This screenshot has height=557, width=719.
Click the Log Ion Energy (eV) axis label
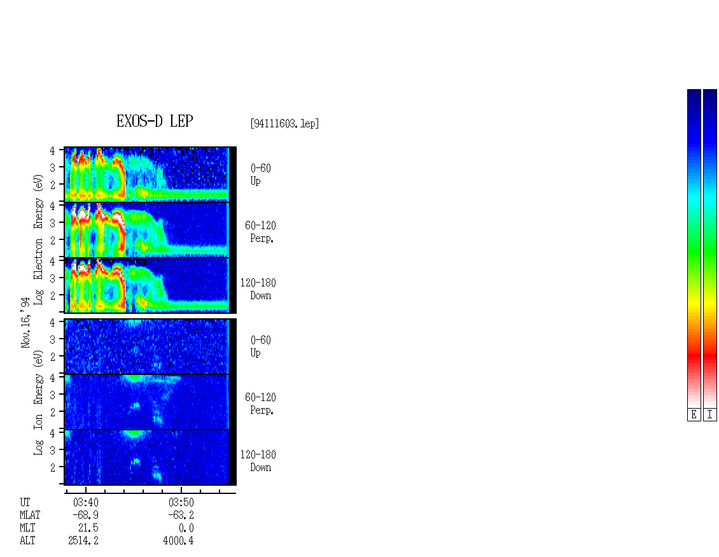click(39, 402)
